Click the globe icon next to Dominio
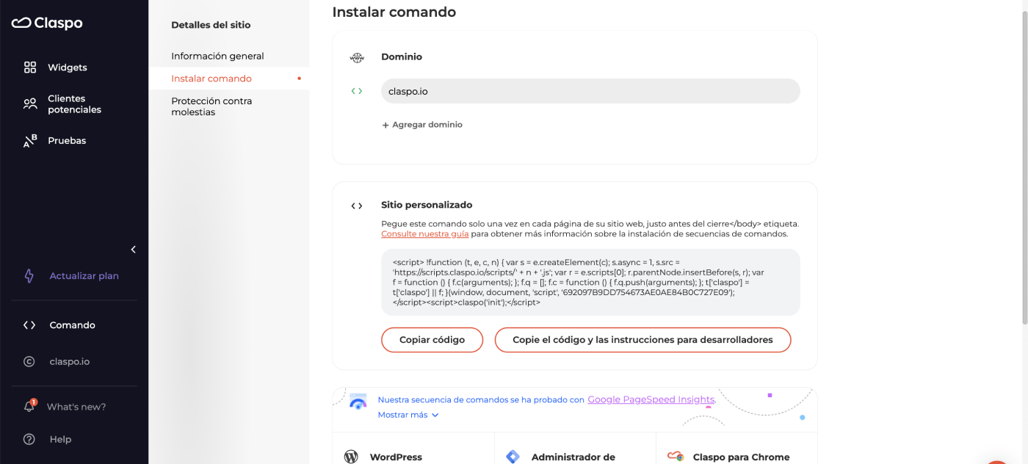The width and height of the screenshot is (1028, 464). pyautogui.click(x=357, y=57)
